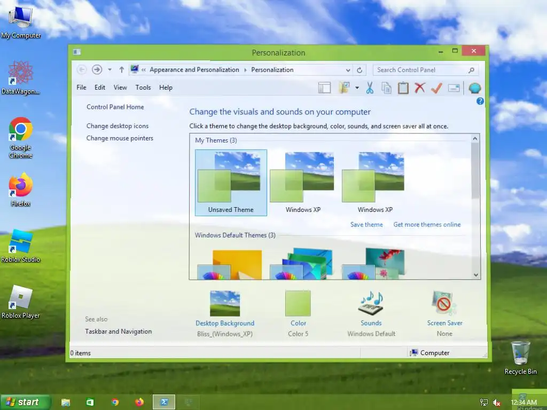Open the dropdown arrow beside folder options icon
The height and width of the screenshot is (410, 547).
coord(357,88)
